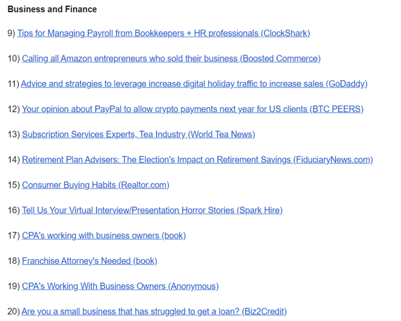Image resolution: width=401 pixels, height=321 pixels.
Task: Open the World Tea News subscription link
Action: point(138,134)
